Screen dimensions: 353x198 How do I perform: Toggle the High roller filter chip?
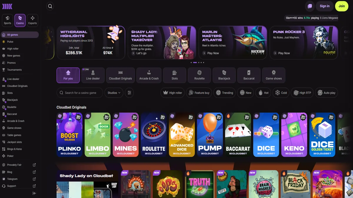[172, 93]
